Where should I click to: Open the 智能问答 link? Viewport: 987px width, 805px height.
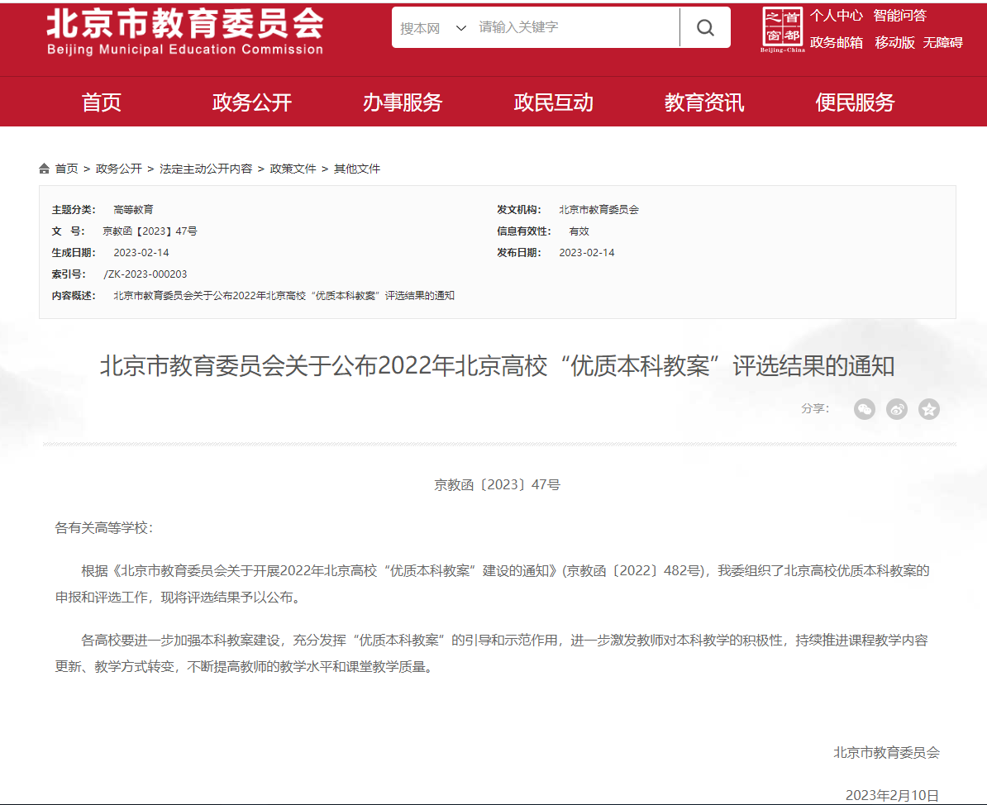[899, 16]
